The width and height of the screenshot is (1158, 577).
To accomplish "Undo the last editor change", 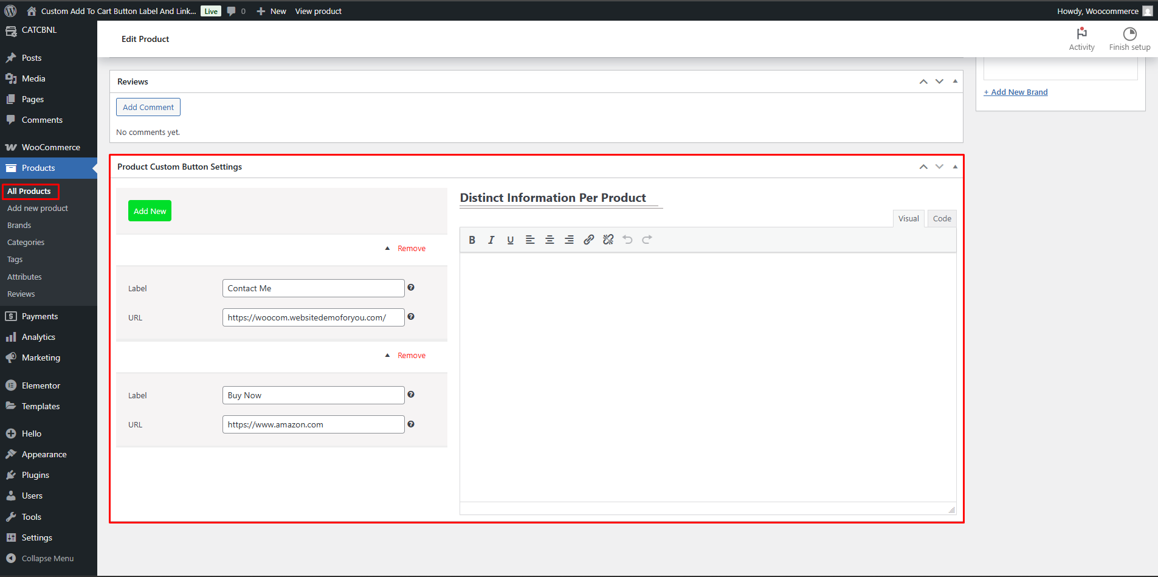I will [x=627, y=240].
